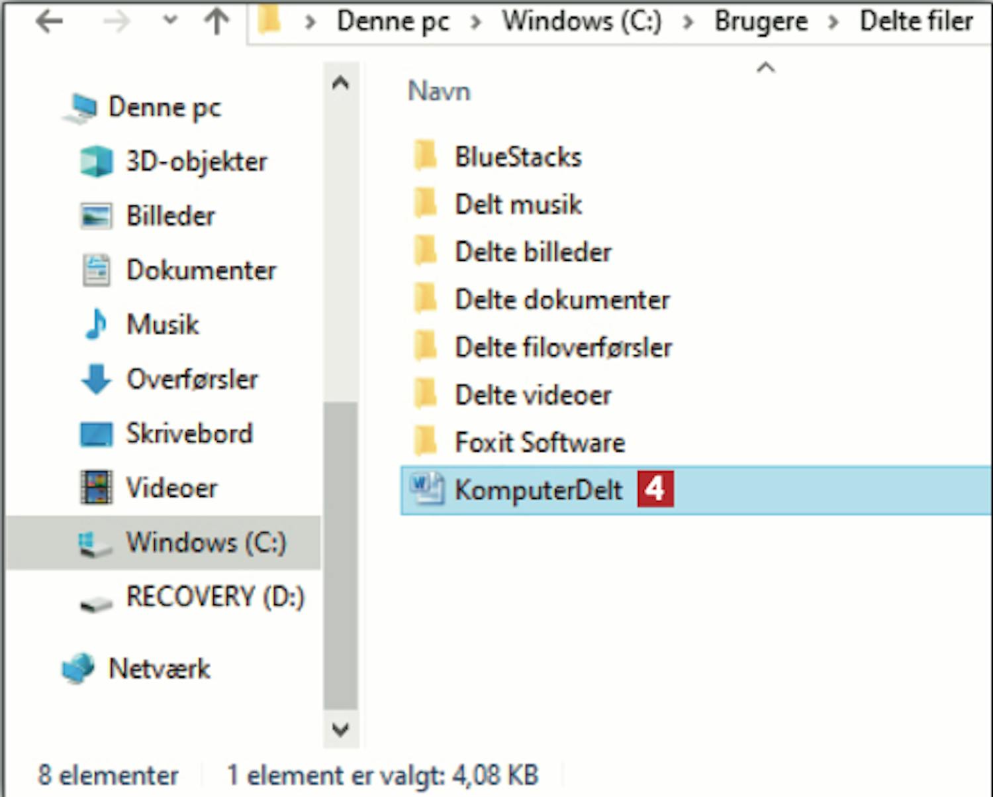Select the 3D-objekter icon in sidebar
The image size is (993, 797).
tap(96, 162)
